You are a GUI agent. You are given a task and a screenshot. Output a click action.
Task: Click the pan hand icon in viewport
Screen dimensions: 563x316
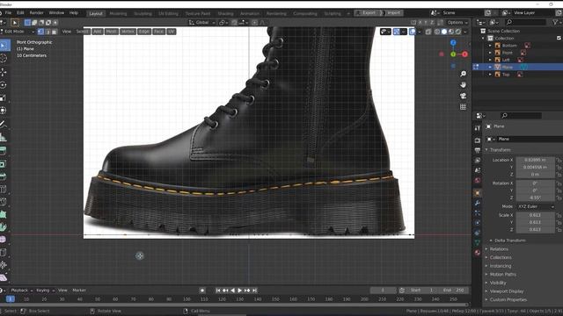[464, 84]
